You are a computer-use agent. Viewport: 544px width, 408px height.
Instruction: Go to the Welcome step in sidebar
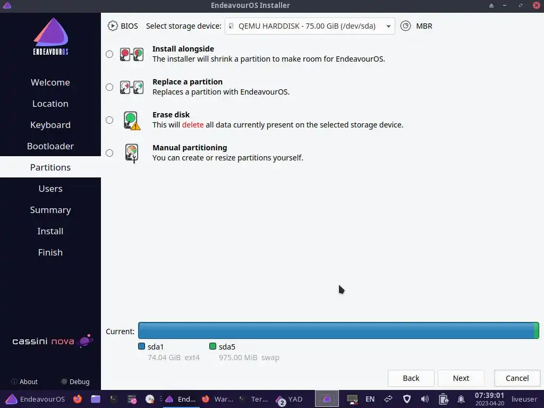tap(50, 82)
